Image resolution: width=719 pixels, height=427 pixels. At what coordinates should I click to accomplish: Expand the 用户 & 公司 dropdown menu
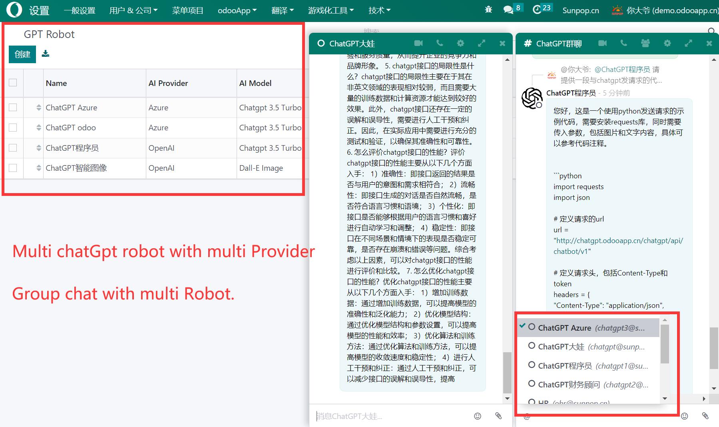tap(133, 10)
